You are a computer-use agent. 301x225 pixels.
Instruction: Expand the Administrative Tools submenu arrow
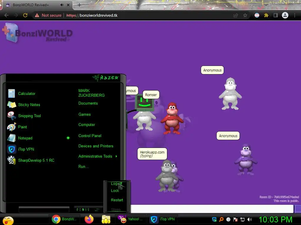click(116, 156)
